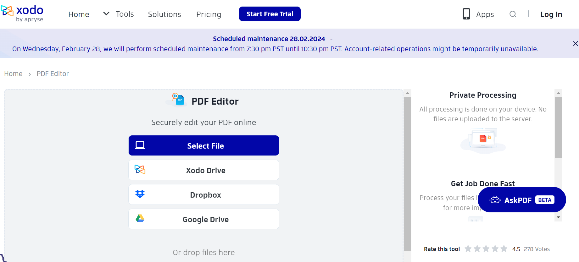The height and width of the screenshot is (262, 579).
Task: Click the mobile phone Apps icon
Action: (x=466, y=14)
